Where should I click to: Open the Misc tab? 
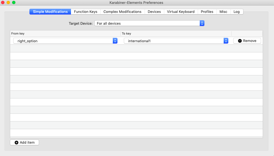click(223, 12)
